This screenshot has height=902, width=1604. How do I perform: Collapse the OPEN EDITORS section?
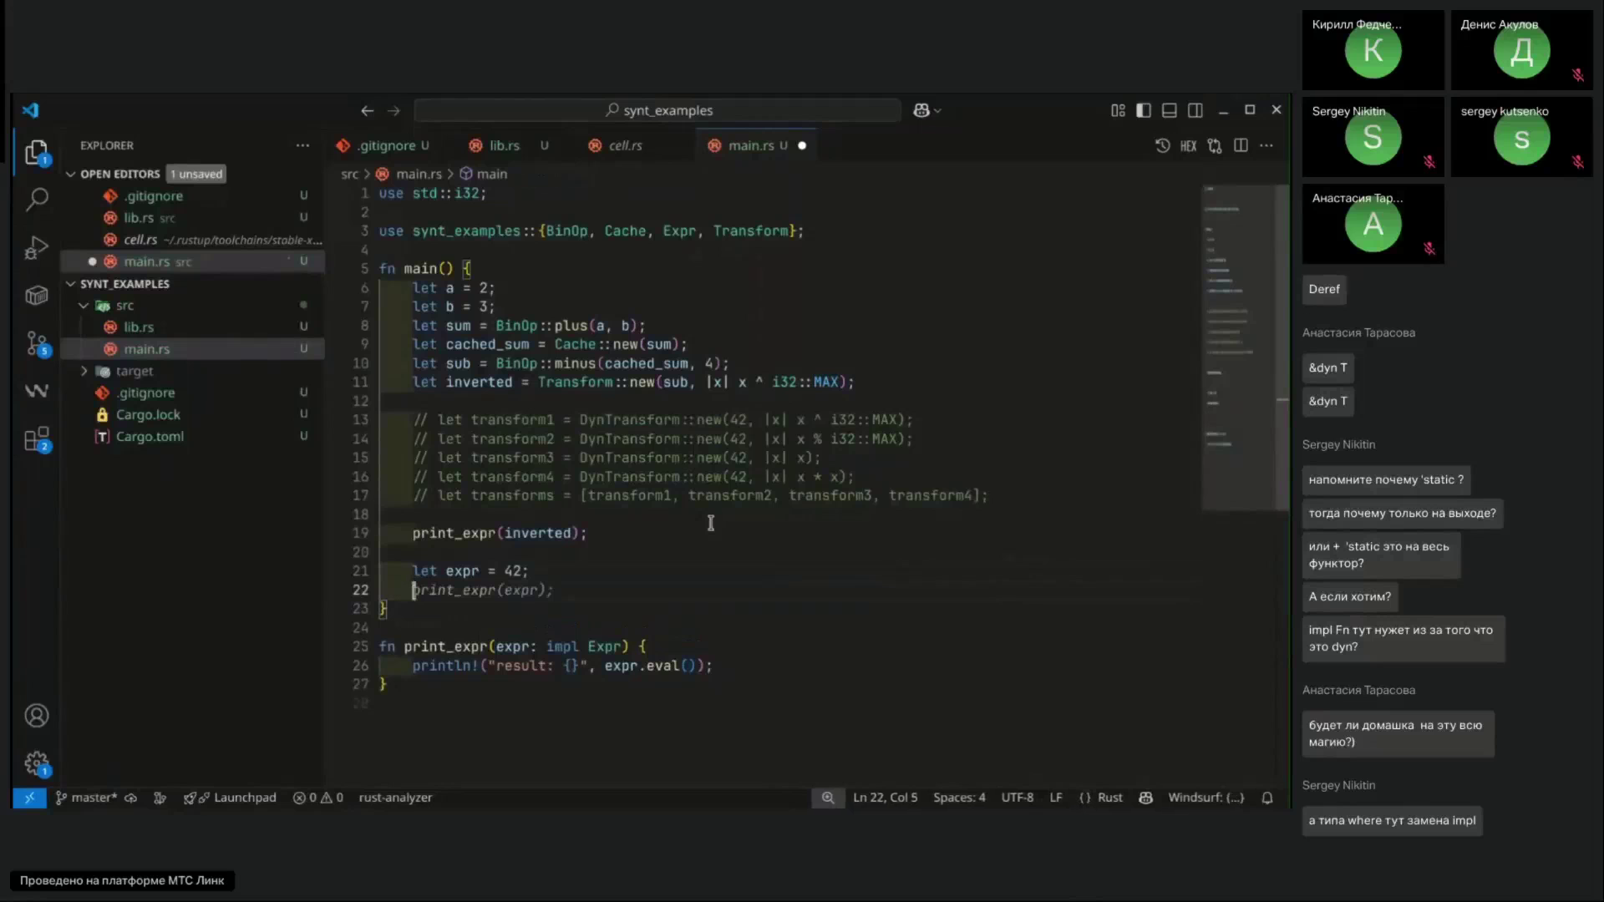[71, 174]
